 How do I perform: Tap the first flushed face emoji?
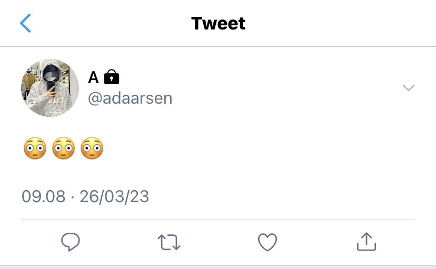[x=35, y=148]
